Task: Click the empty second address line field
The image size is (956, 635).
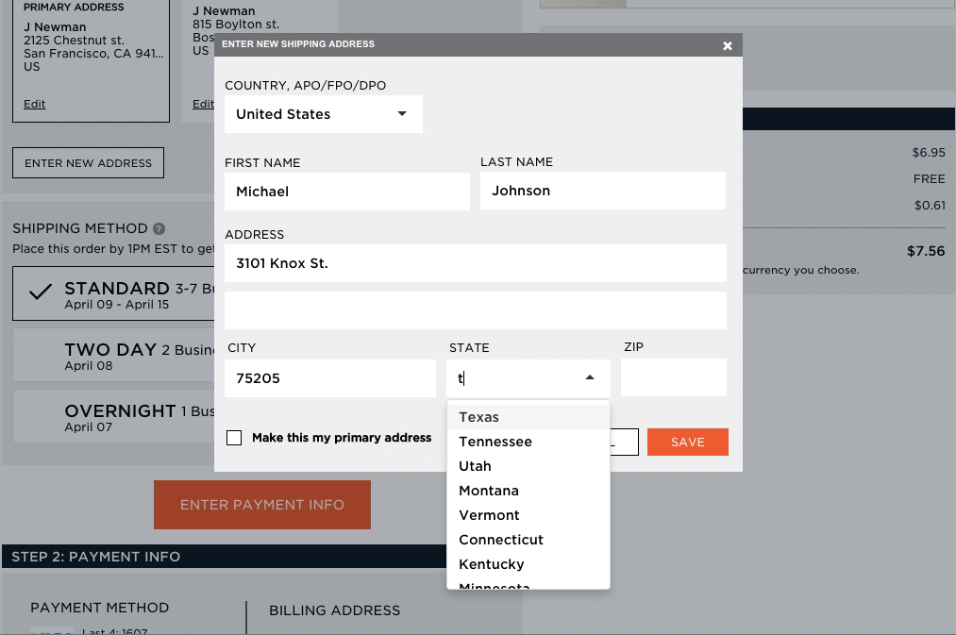Action: coord(475,310)
